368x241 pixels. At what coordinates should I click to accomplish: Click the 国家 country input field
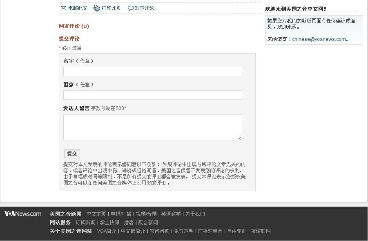click(x=152, y=95)
